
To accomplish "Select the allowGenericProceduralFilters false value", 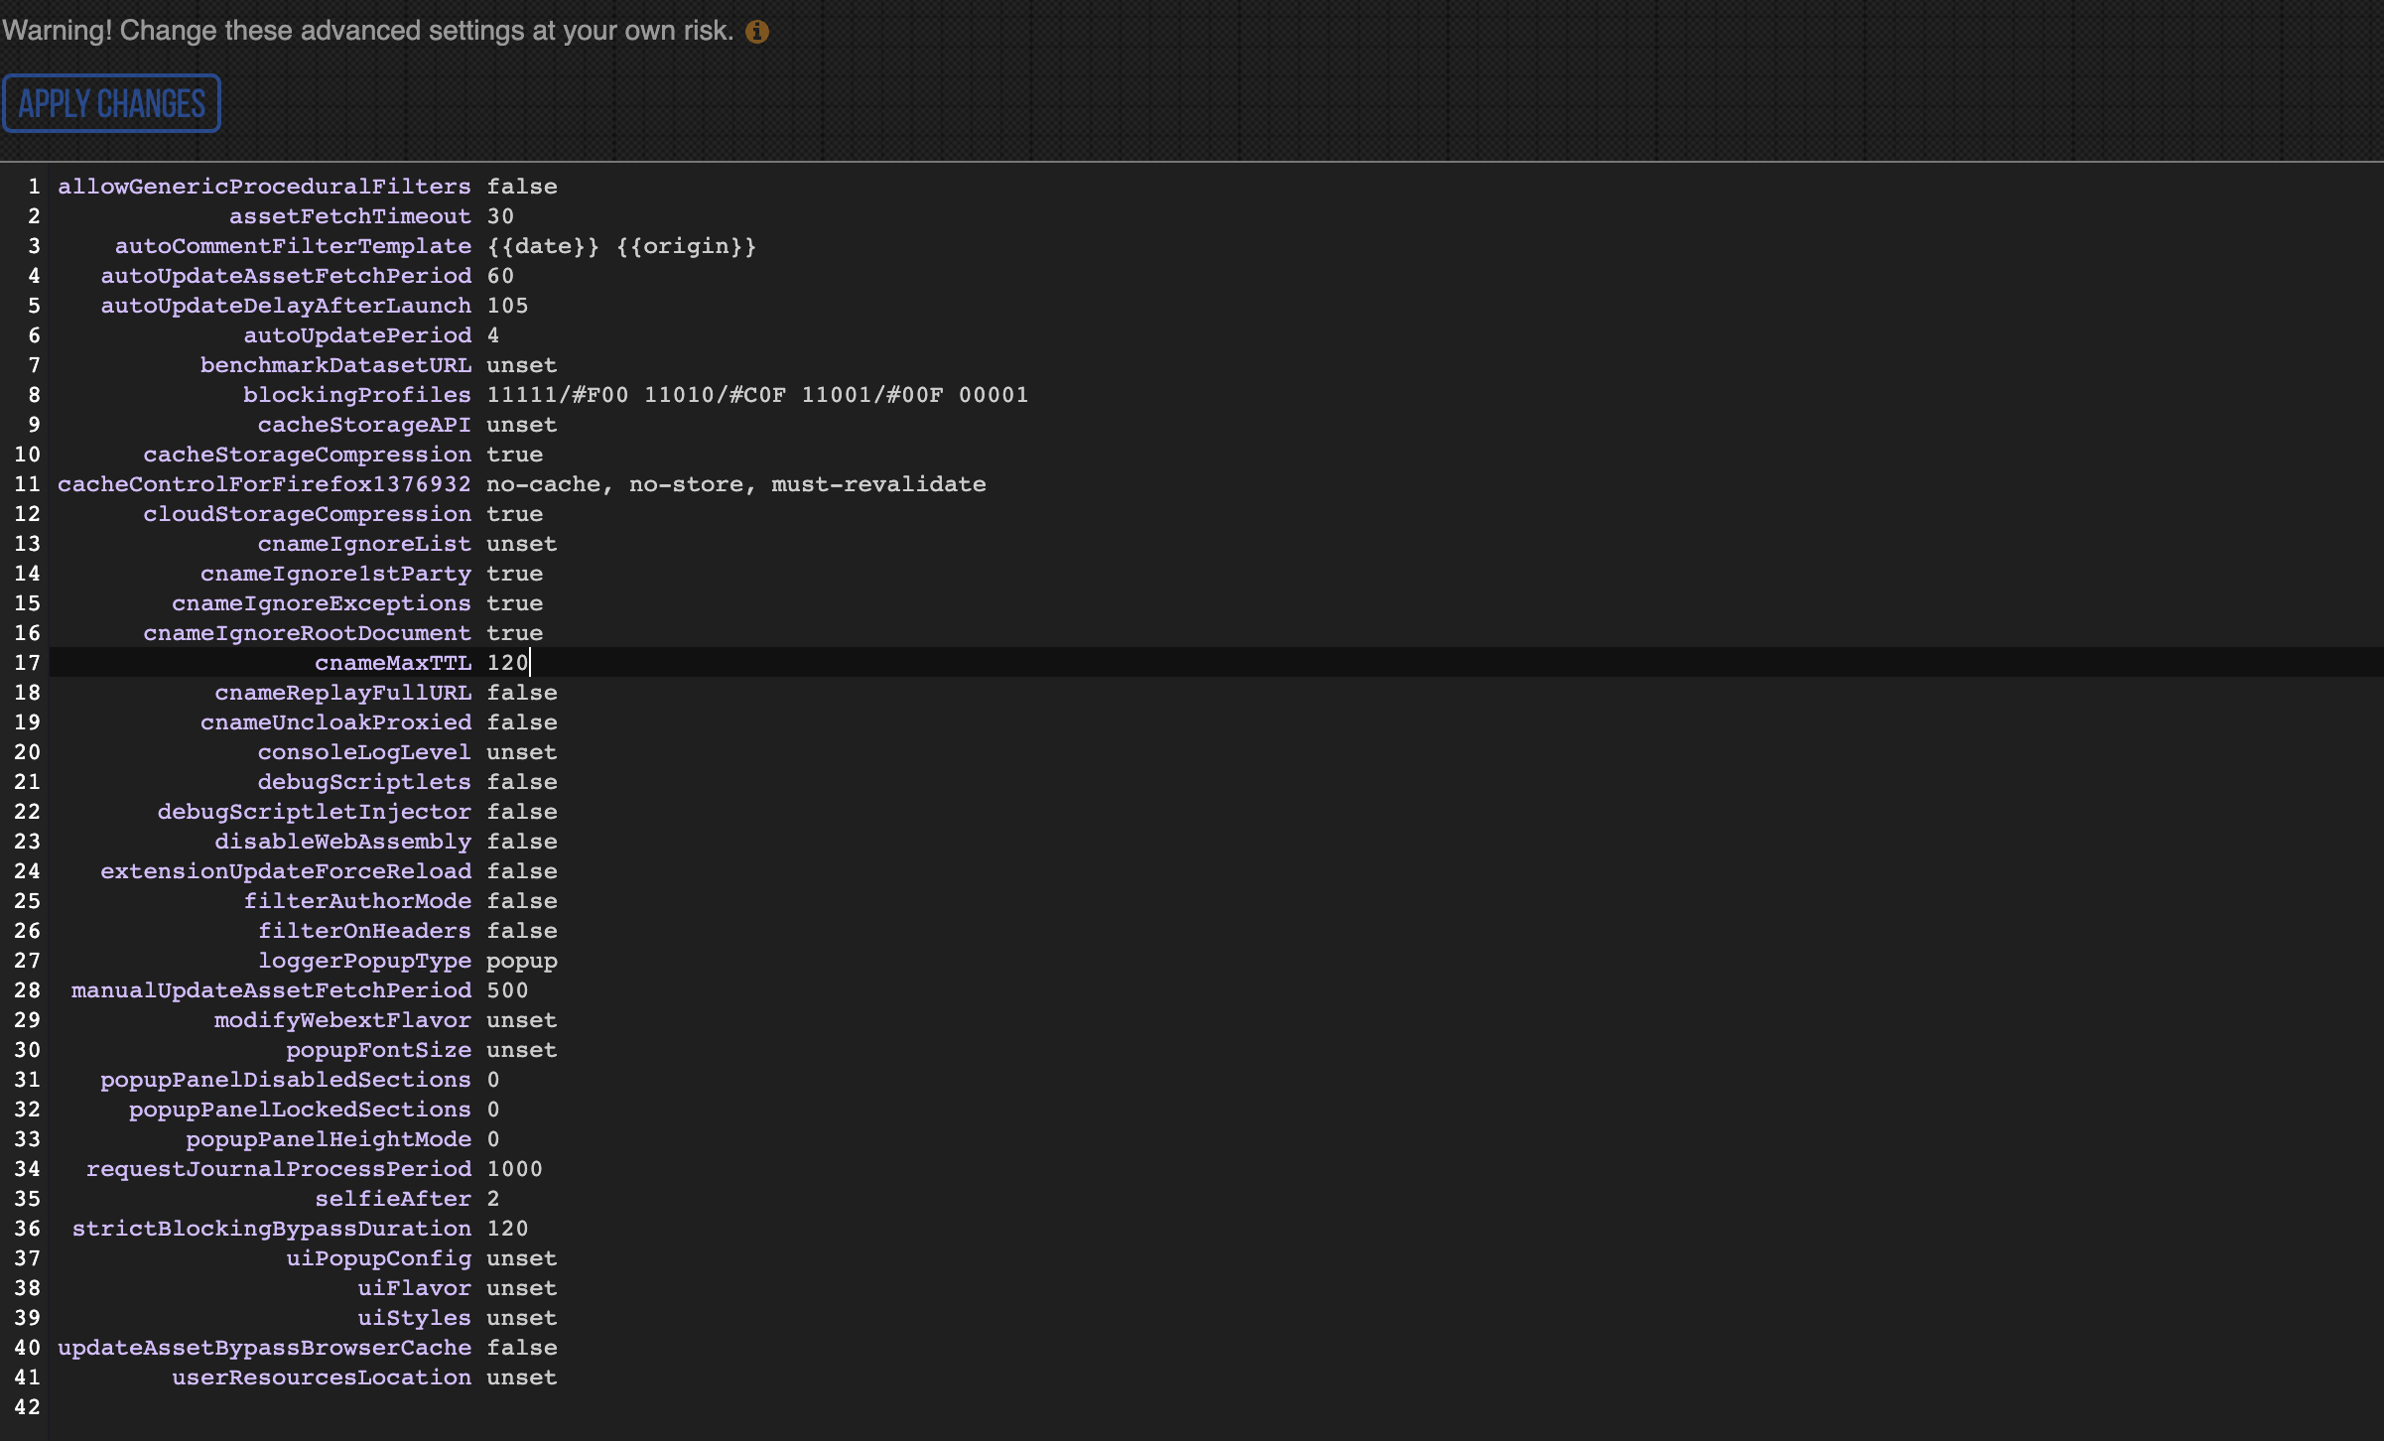I will (x=521, y=187).
